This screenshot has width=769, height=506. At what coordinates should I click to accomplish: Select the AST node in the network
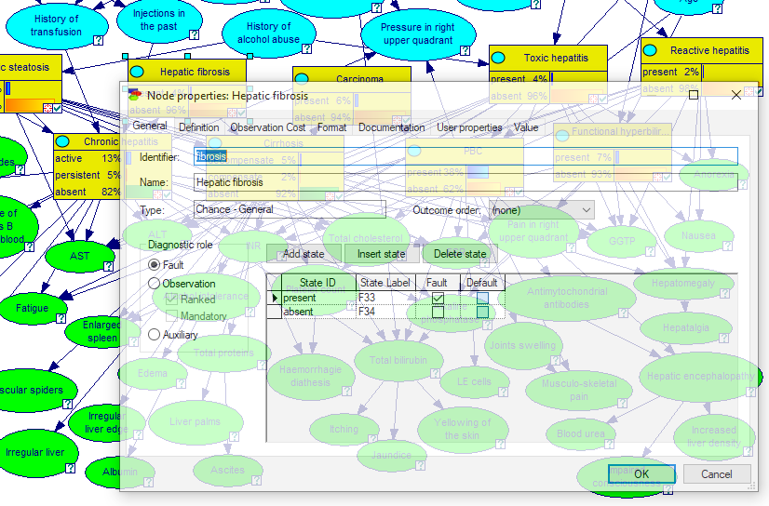80,256
